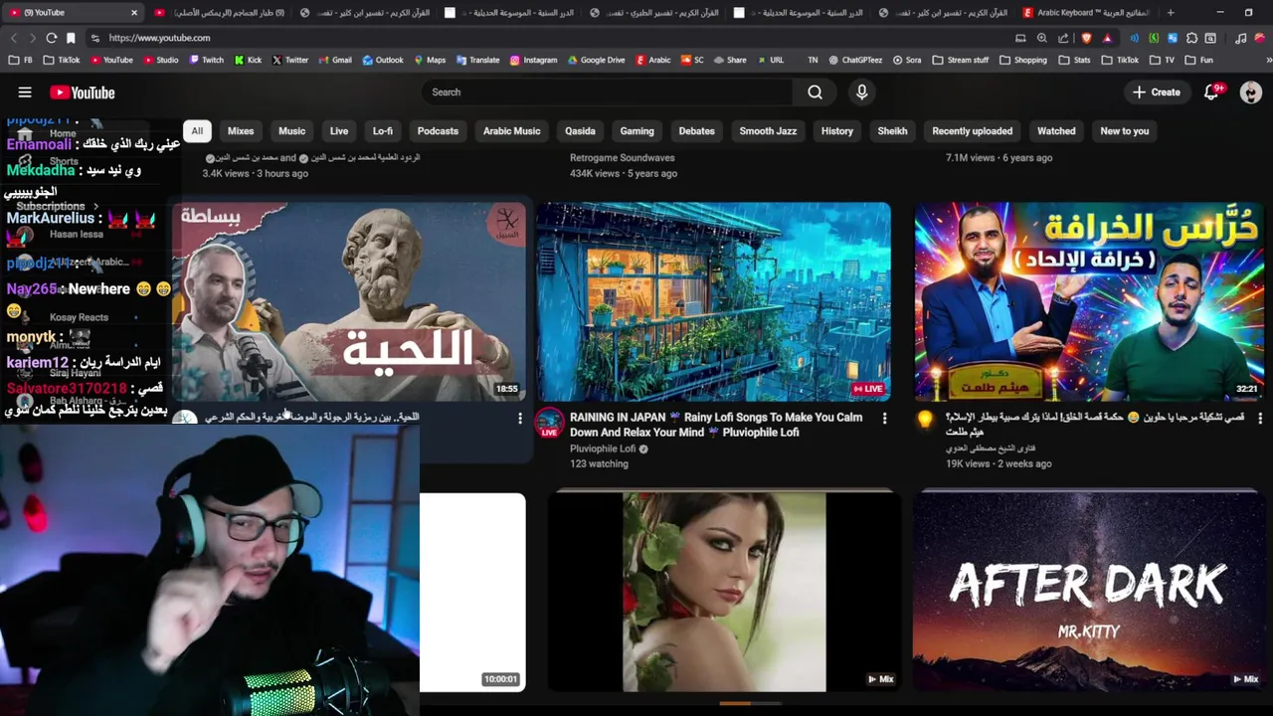Screen dimensions: 1273x716
Task: Open RAINING IN JAPAN video title
Action: pyautogui.click(x=716, y=425)
